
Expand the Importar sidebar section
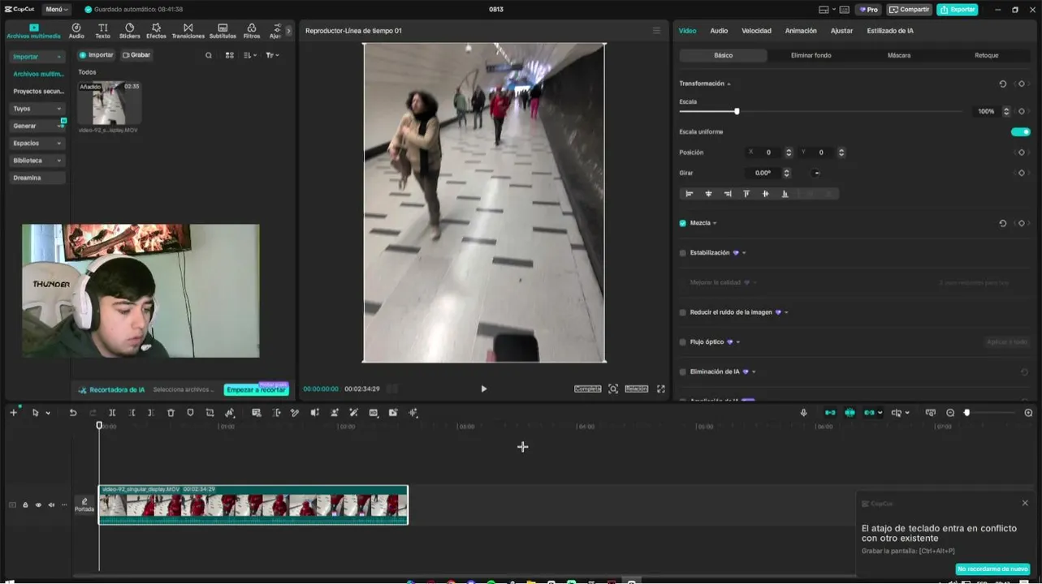coord(37,57)
